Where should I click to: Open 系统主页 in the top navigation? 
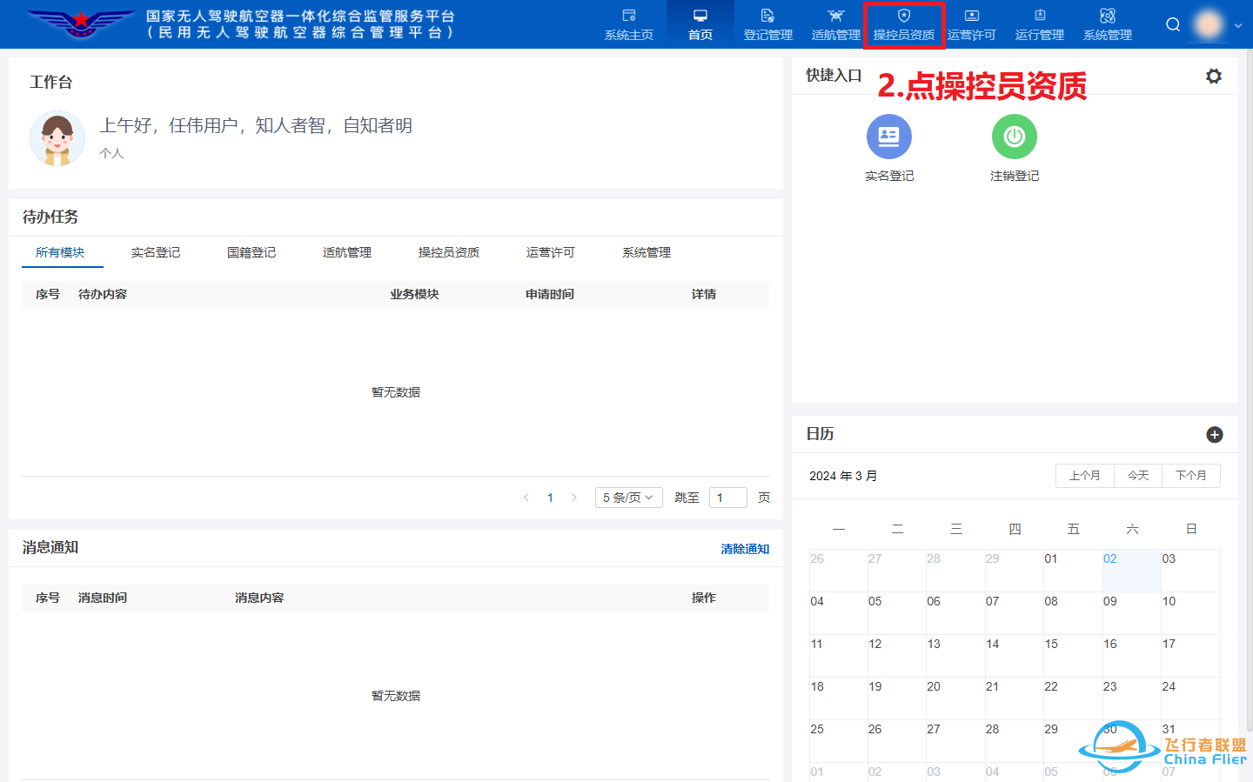(628, 24)
